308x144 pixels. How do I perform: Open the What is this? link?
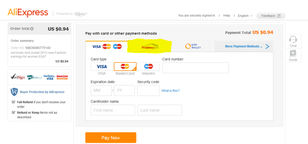(x=171, y=90)
